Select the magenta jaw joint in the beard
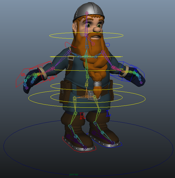 (93, 44)
